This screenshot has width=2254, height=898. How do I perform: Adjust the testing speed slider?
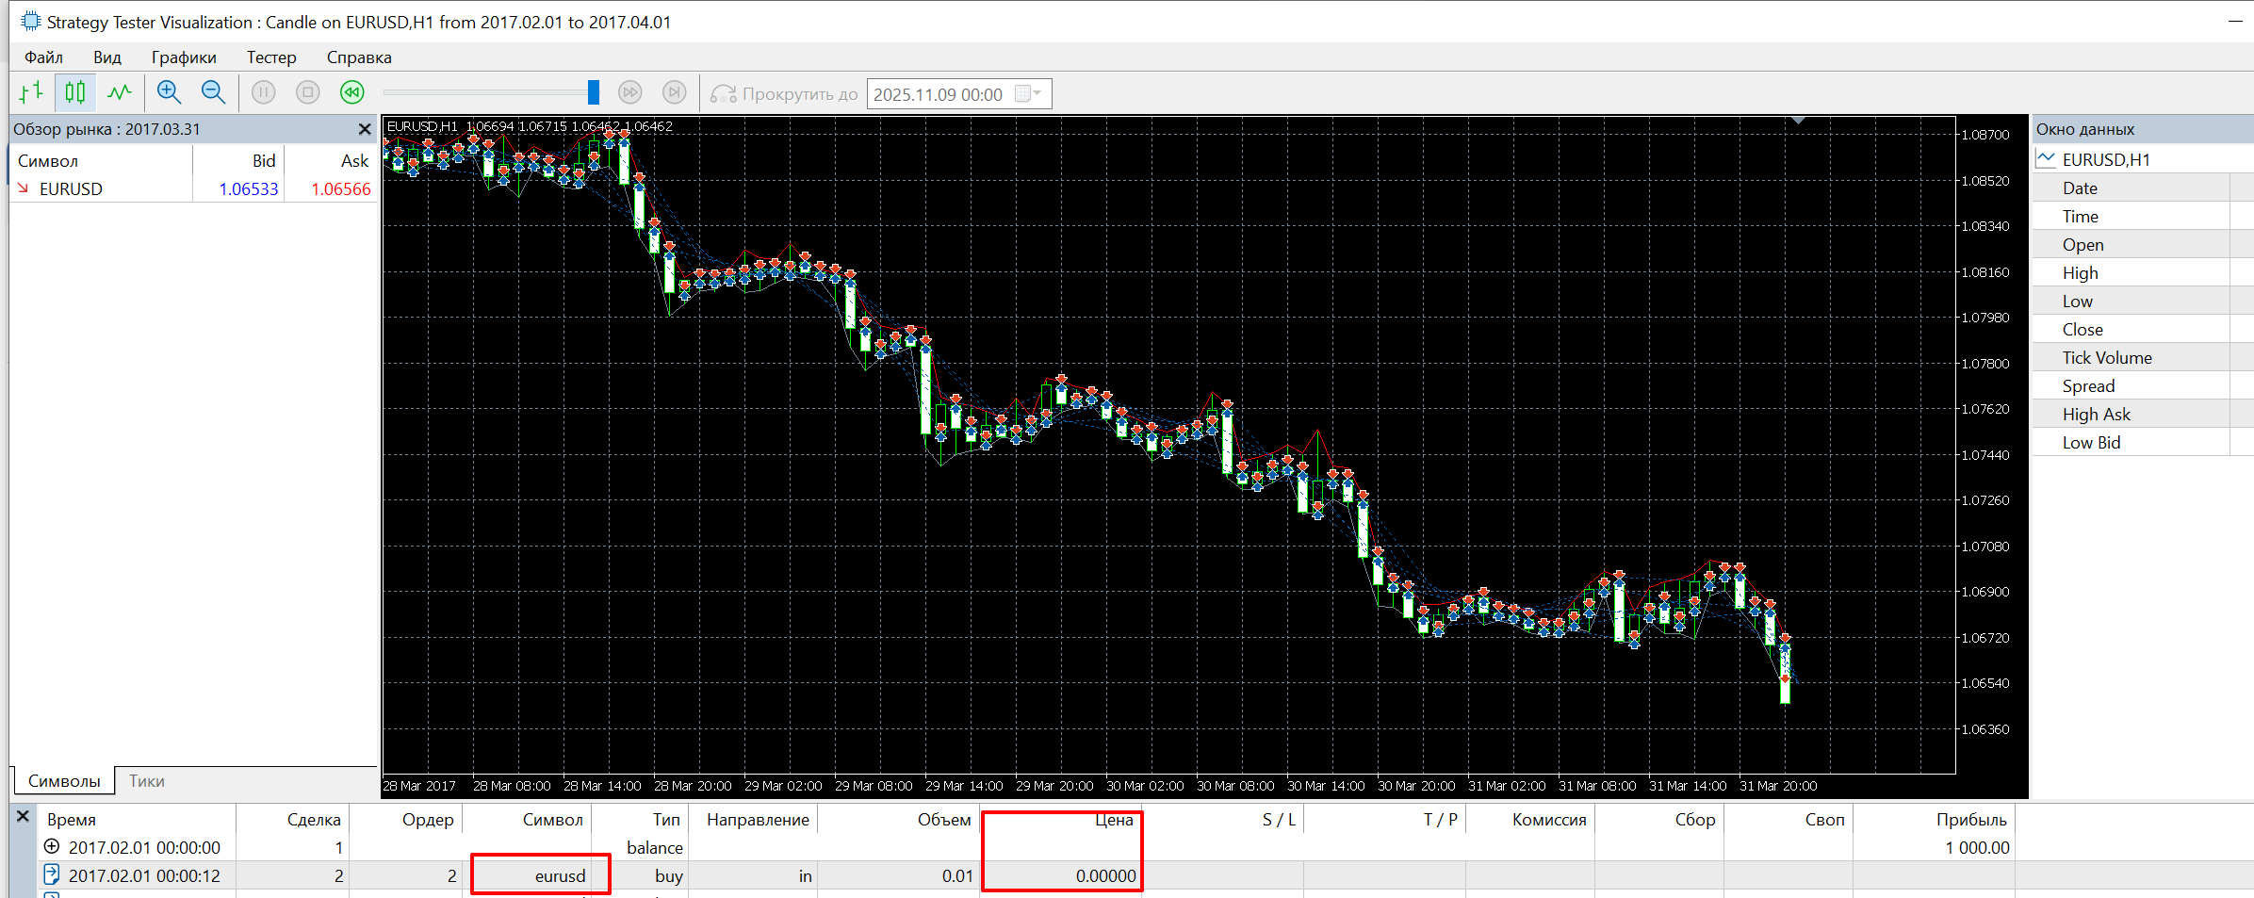[x=594, y=92]
